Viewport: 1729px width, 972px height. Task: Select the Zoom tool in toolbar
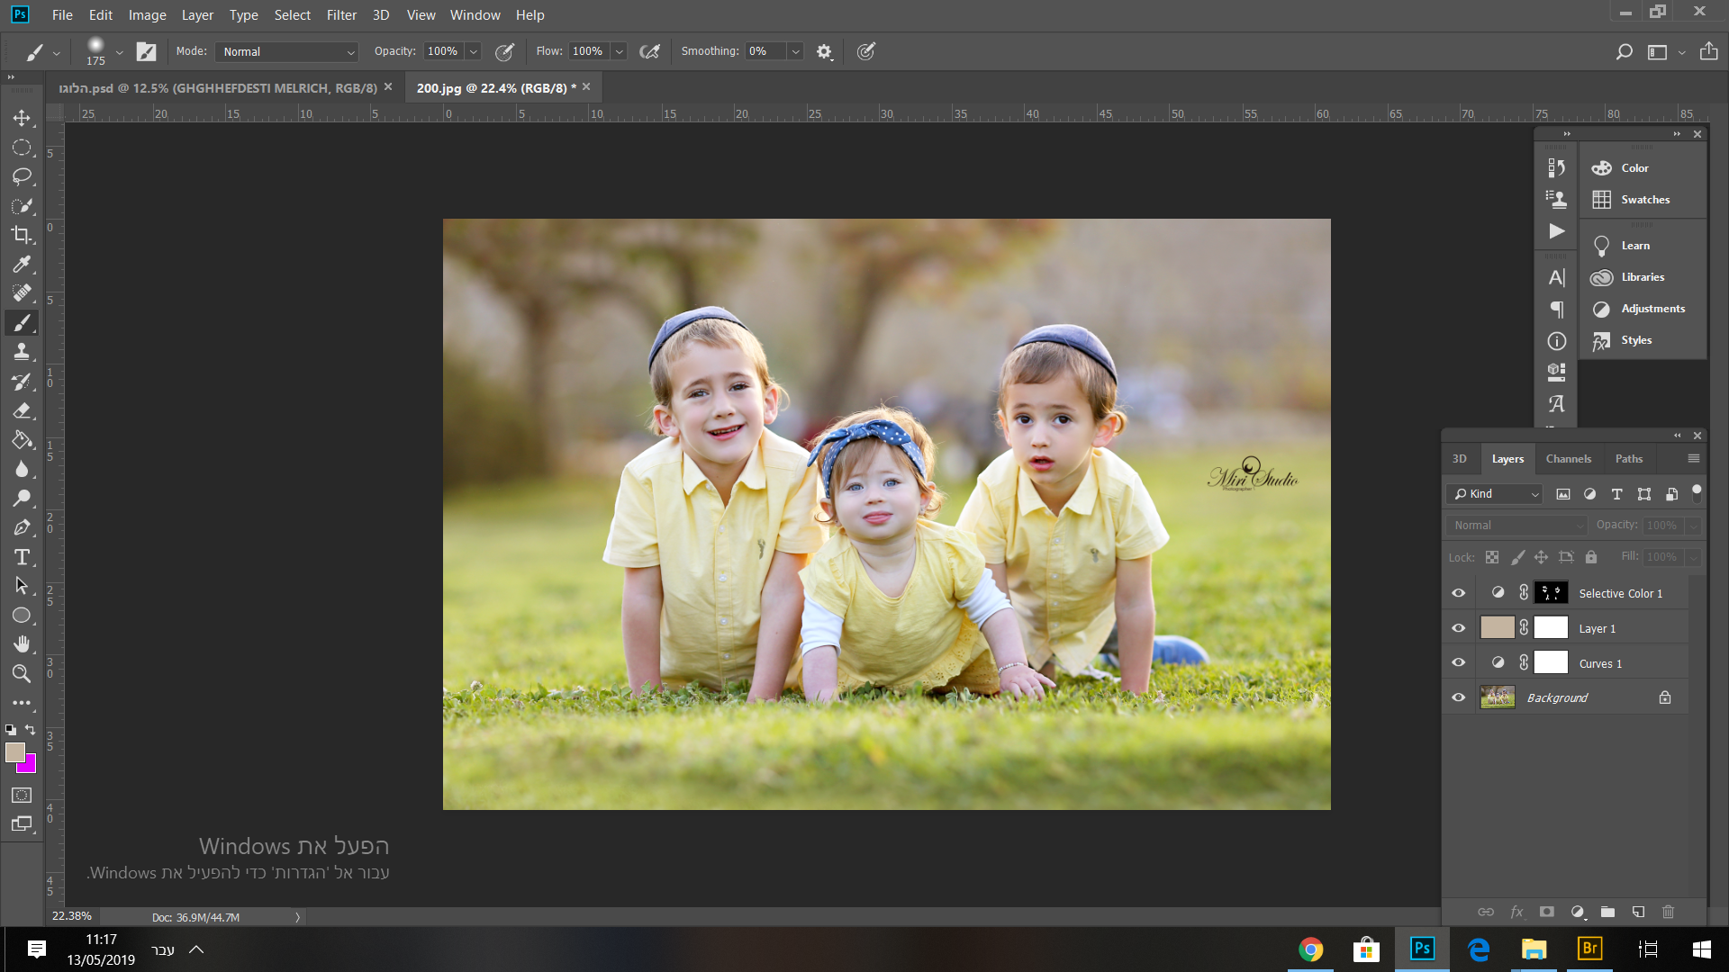pos(22,673)
